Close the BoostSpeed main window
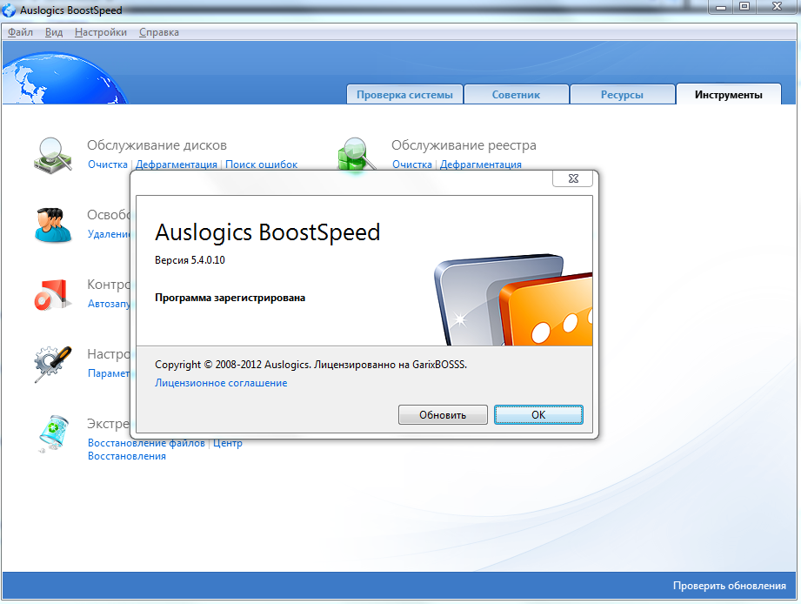The image size is (801, 604). 777,7
